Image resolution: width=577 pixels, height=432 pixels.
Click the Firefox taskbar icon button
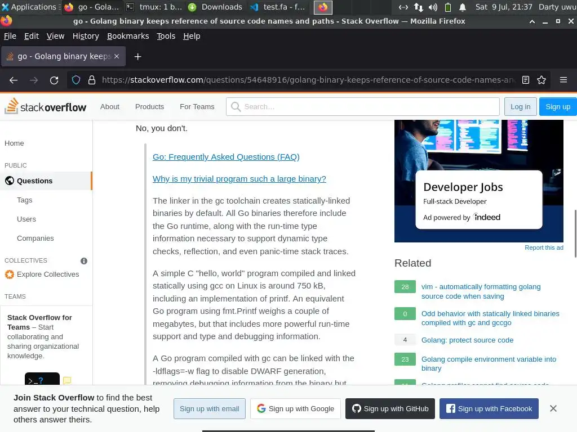point(323,7)
